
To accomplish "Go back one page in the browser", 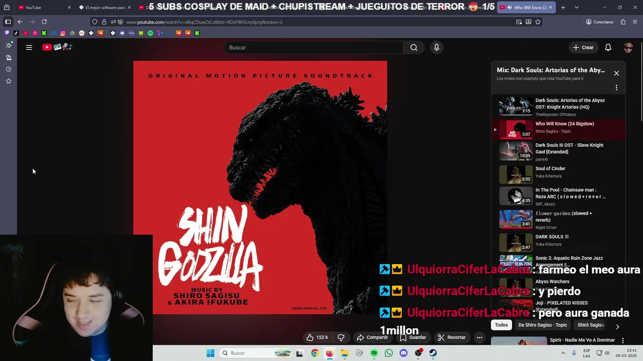I will (20, 22).
